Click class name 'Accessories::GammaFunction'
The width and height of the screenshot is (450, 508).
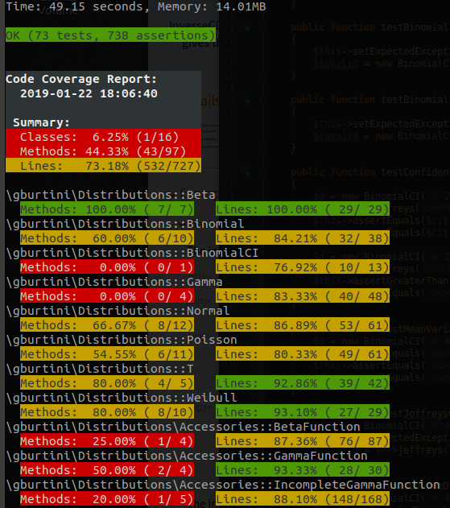273,456
